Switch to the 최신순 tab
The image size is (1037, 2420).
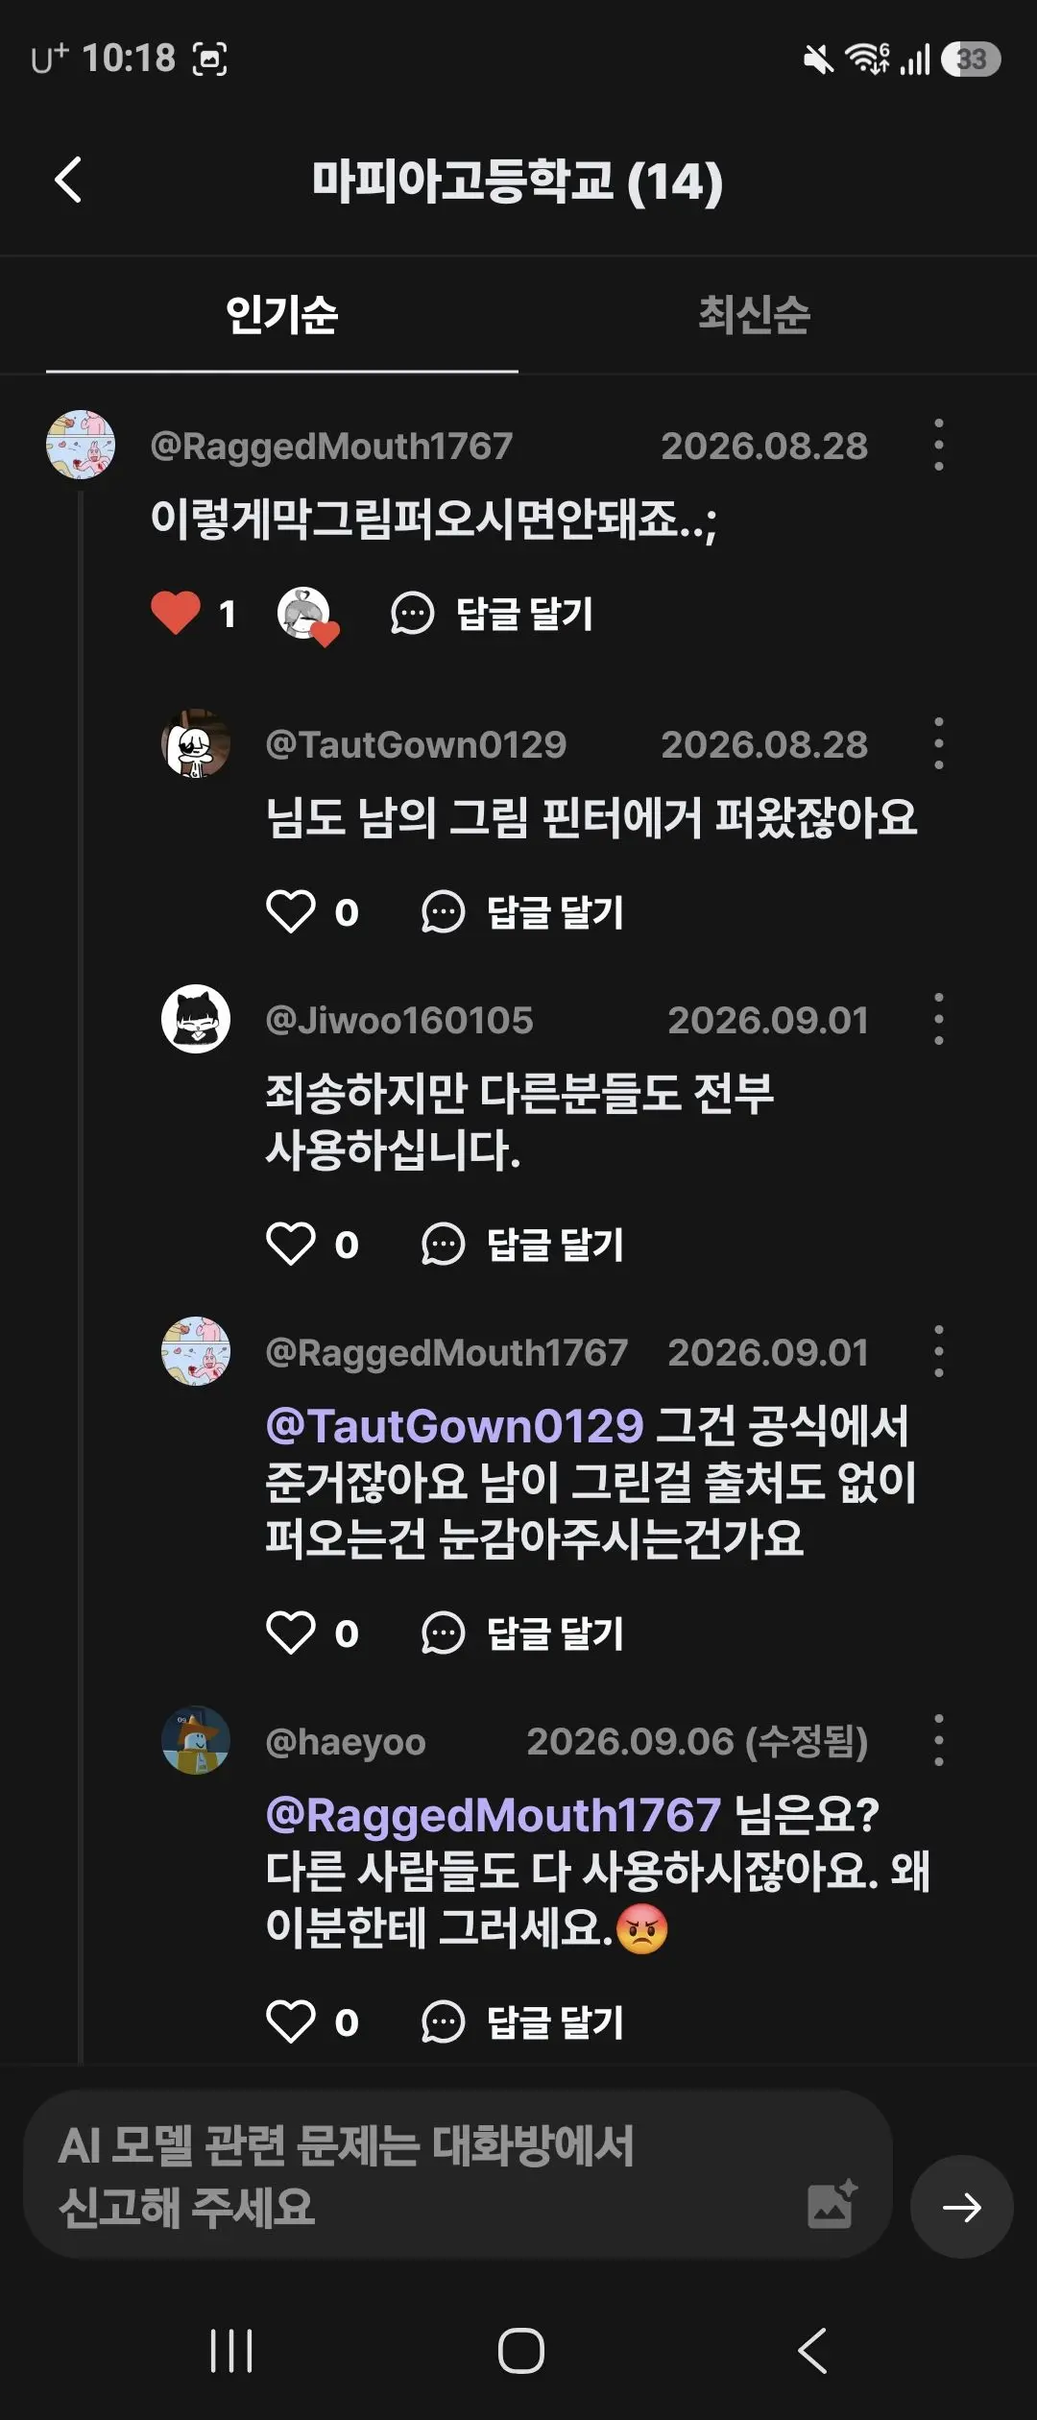[x=755, y=314]
